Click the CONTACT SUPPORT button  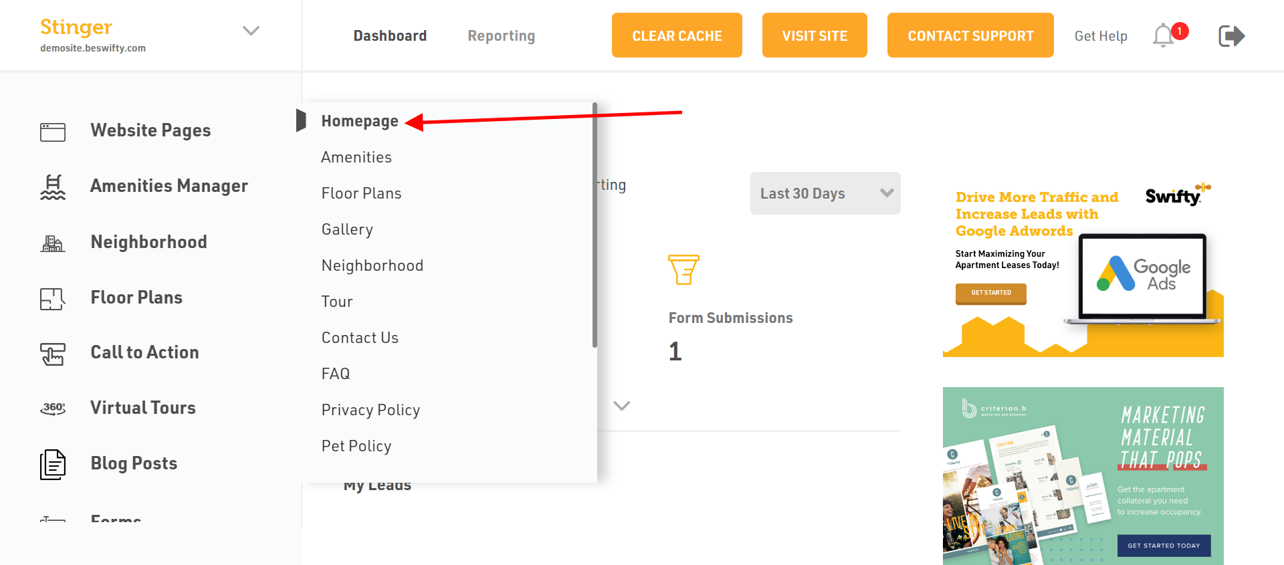tap(970, 35)
